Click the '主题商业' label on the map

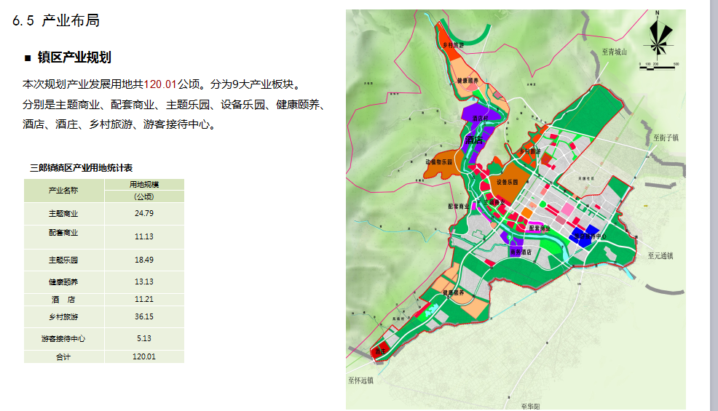tap(494, 201)
